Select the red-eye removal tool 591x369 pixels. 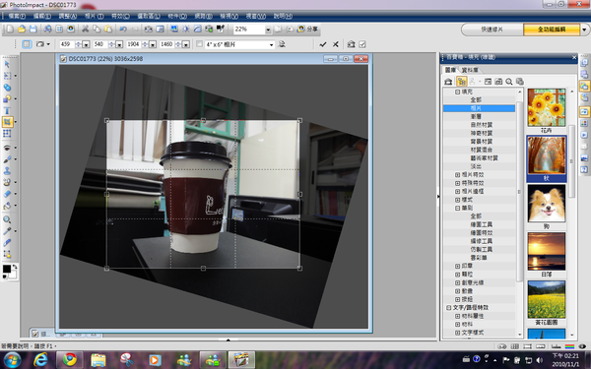click(7, 148)
